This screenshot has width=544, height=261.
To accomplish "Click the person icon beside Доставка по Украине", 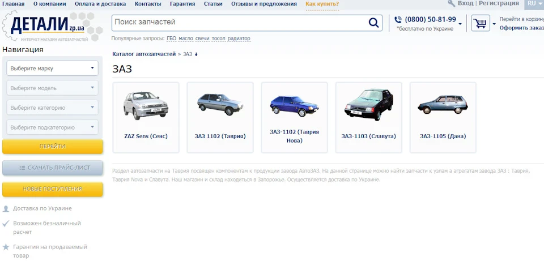I will tap(6, 209).
